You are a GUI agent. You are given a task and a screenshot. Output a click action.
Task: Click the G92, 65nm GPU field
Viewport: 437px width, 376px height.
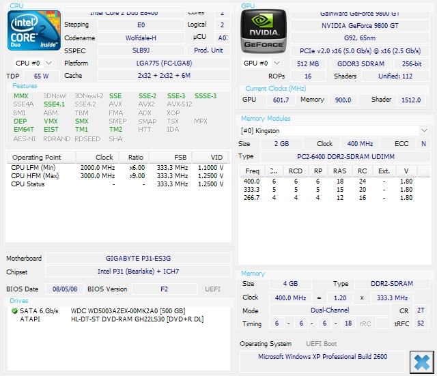click(x=360, y=38)
